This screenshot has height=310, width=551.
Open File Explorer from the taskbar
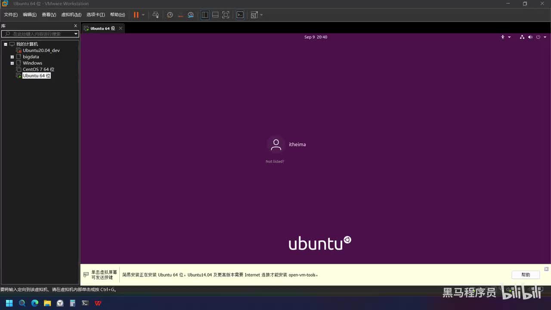click(x=47, y=303)
